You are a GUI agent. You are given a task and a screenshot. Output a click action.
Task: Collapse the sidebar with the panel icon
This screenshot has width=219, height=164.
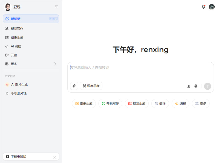pos(56,7)
